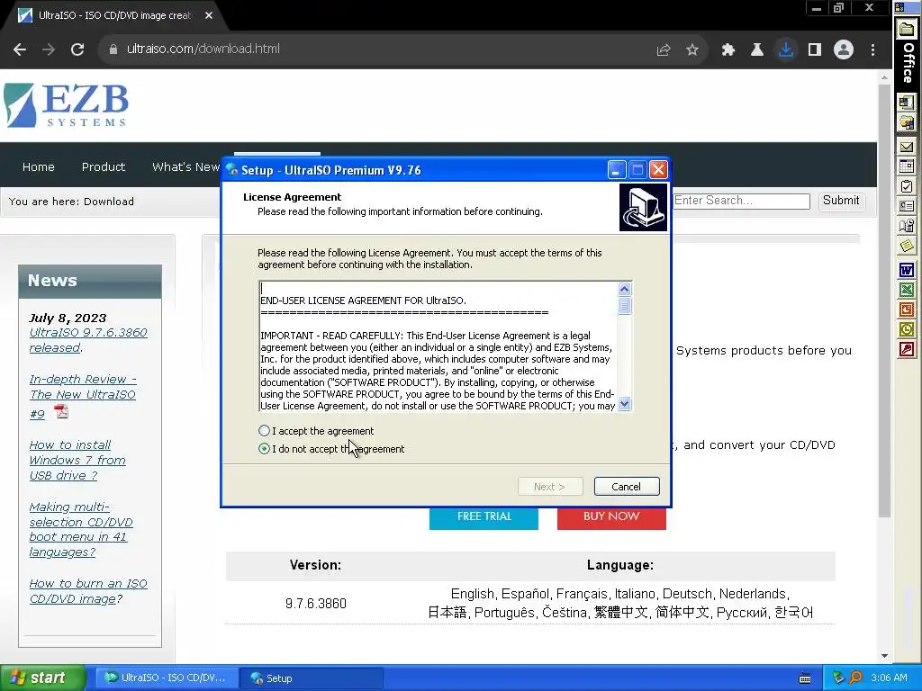Go back in Chrome browser

tap(20, 49)
